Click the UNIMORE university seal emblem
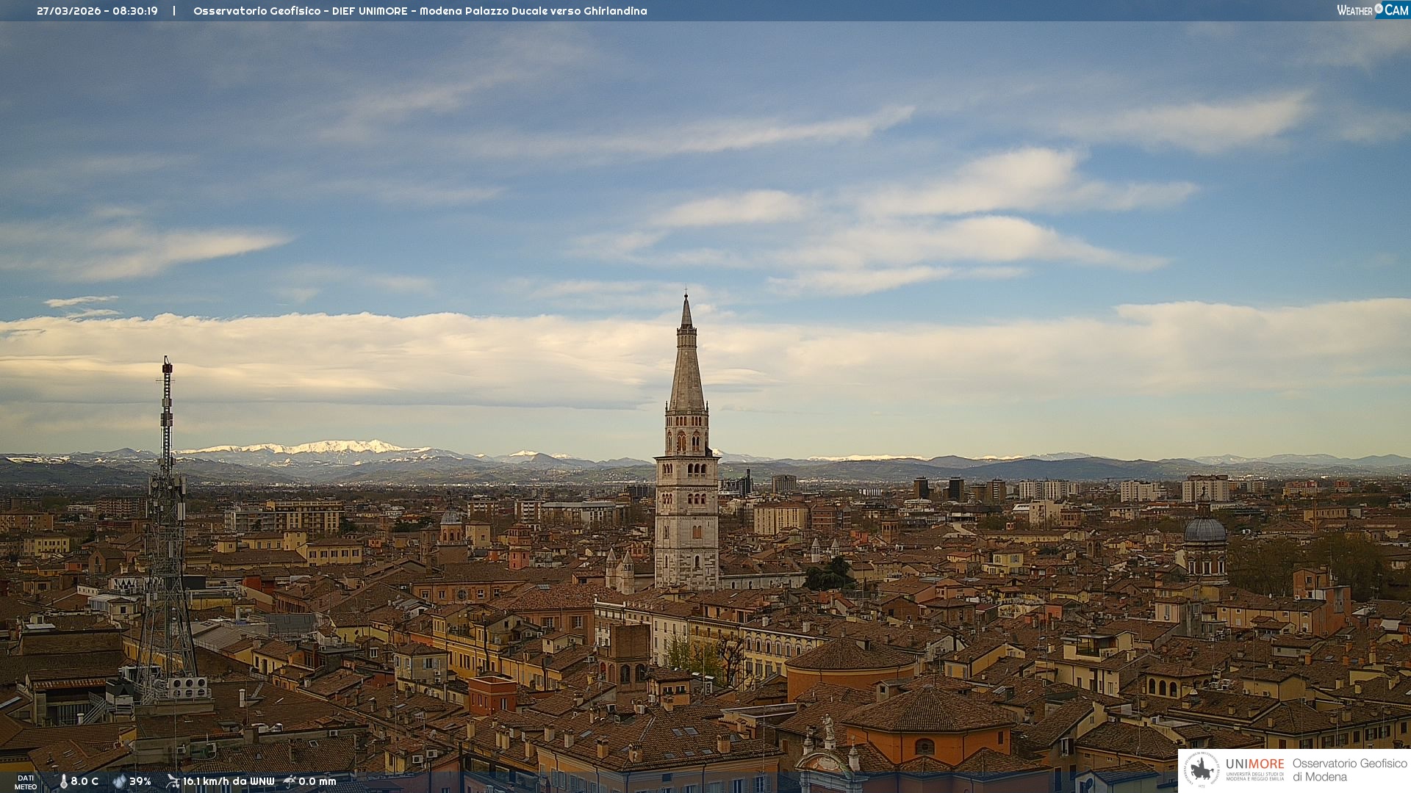 point(1202,770)
